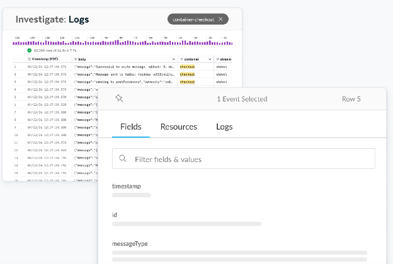Click the checkout value in row 3

tap(187, 82)
